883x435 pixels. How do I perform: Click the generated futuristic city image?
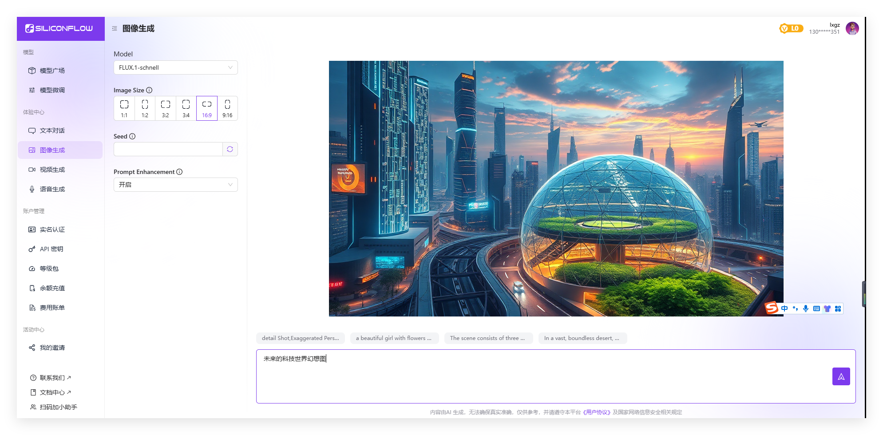(x=556, y=189)
